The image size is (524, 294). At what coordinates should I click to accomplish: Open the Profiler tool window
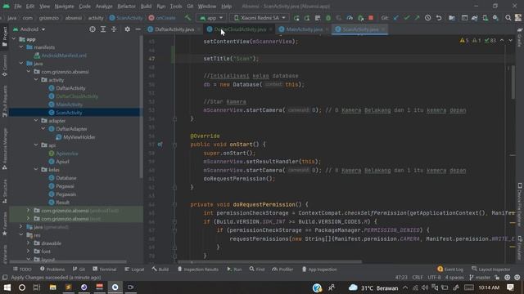(x=282, y=269)
